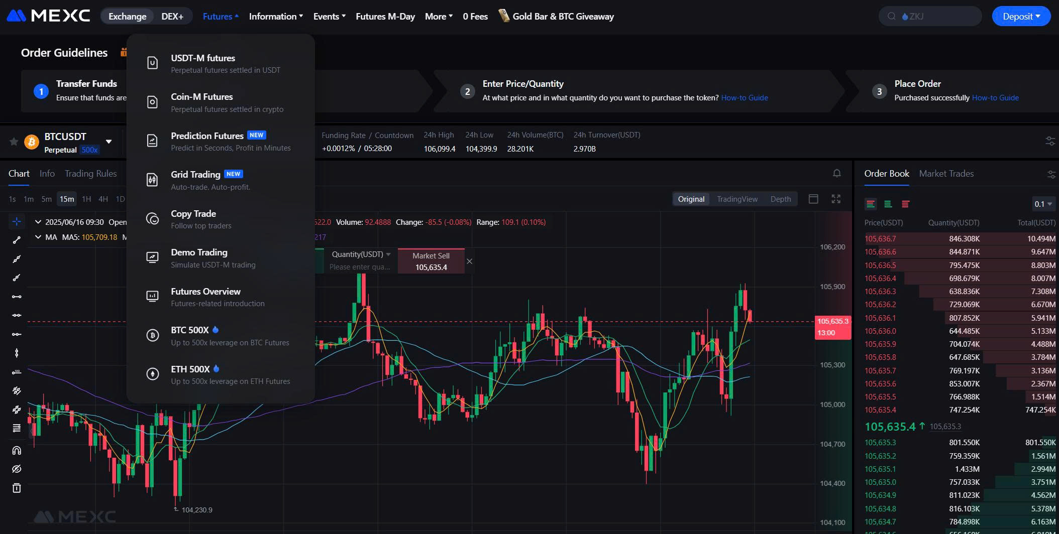
Task: Select the 5m timeframe
Action: (46, 199)
